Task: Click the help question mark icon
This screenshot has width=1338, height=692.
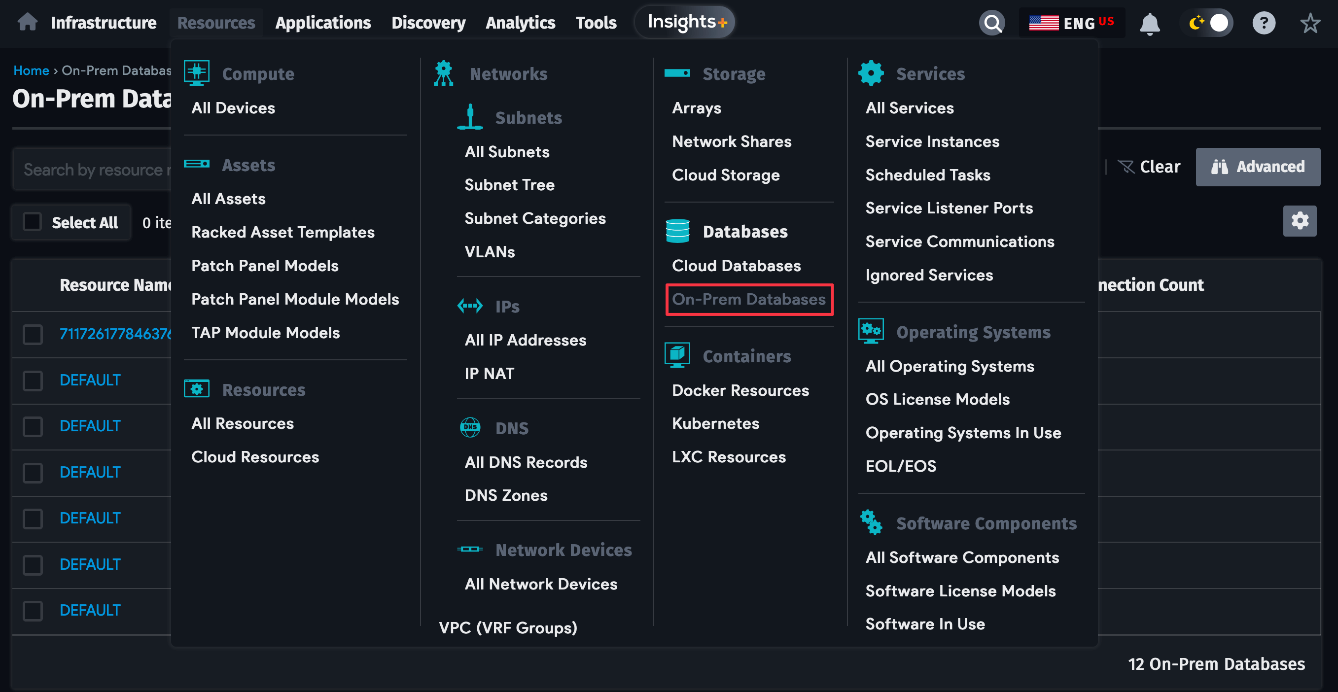Action: (1263, 23)
